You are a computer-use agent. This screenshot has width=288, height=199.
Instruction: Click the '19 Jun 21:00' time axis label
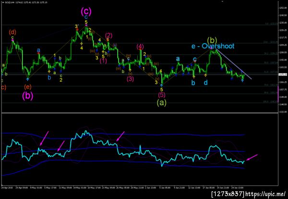(223, 188)
